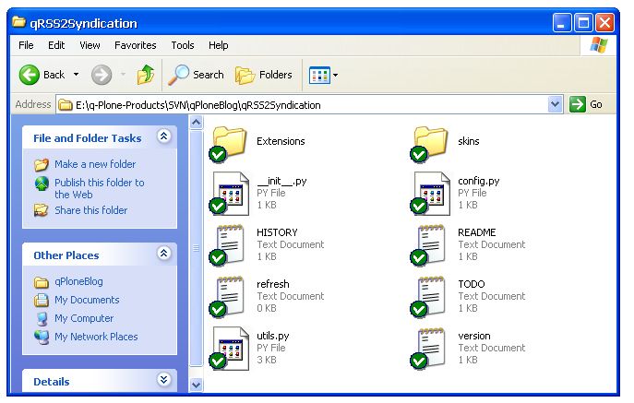The width and height of the screenshot is (634, 403).
Task: Toggle the Folders pane button
Action: click(x=264, y=75)
